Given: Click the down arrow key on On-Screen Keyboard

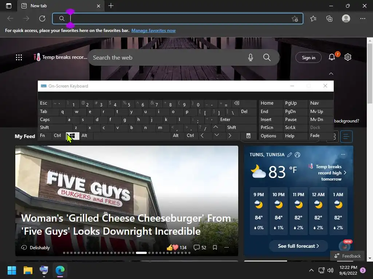Looking at the screenshot, I should pyautogui.click(x=216, y=136).
